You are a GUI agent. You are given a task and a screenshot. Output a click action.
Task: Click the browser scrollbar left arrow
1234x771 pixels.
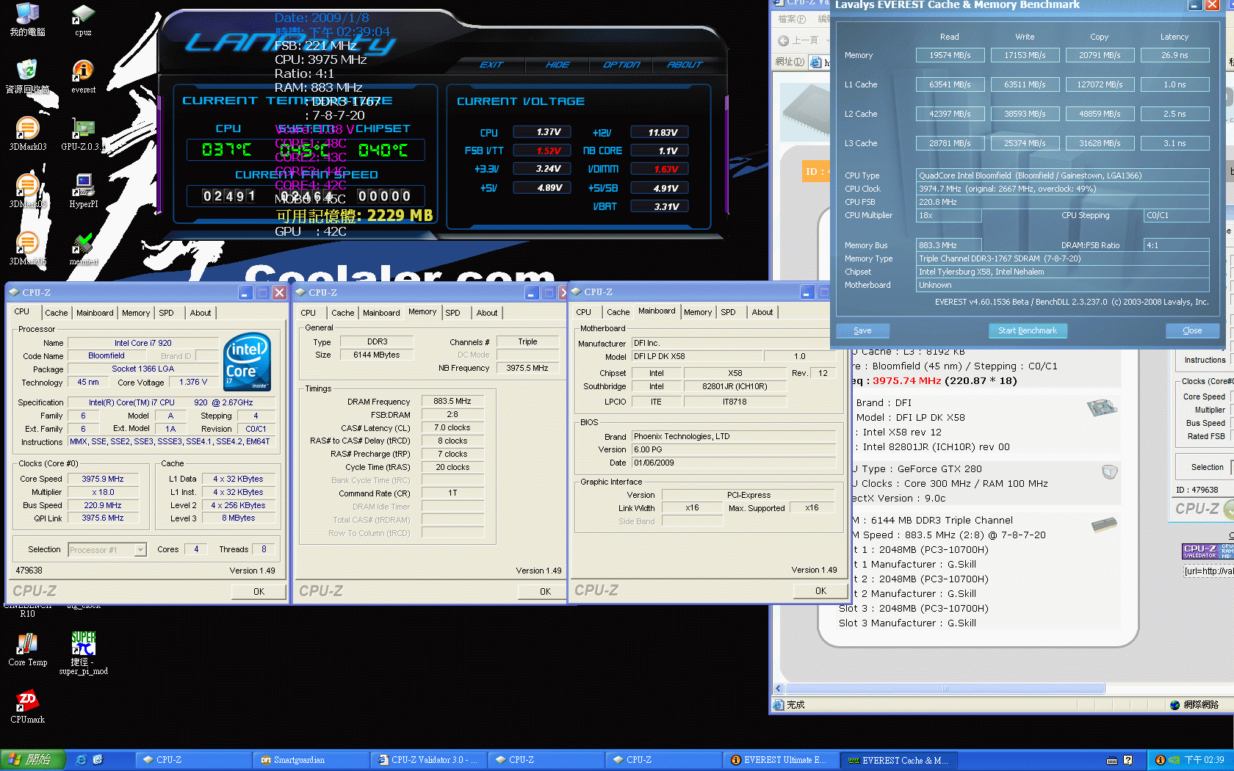[x=779, y=689]
